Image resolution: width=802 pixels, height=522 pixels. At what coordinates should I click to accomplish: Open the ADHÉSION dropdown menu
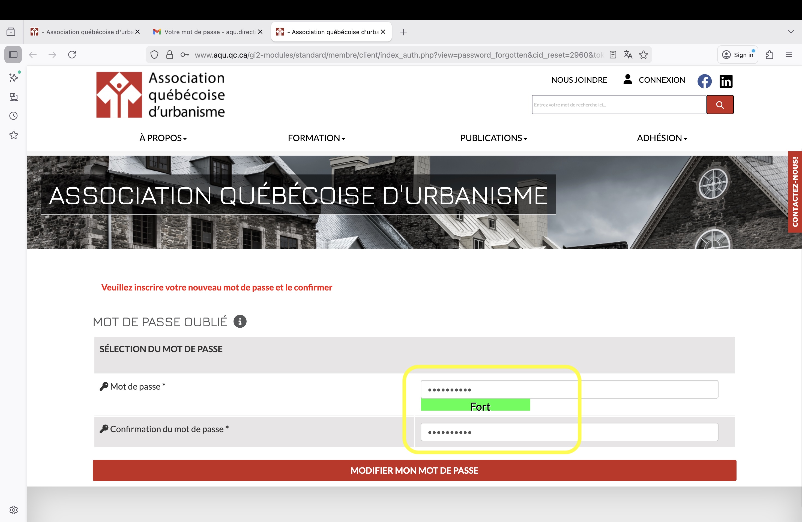point(662,138)
